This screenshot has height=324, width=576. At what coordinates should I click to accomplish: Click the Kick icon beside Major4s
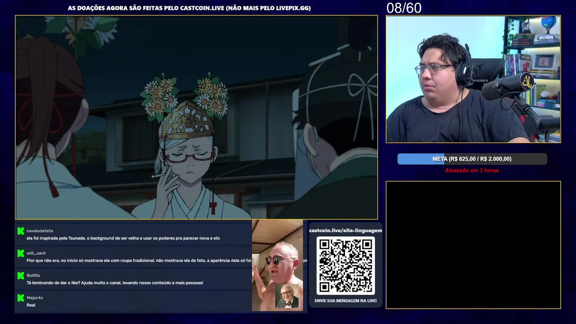coord(21,298)
